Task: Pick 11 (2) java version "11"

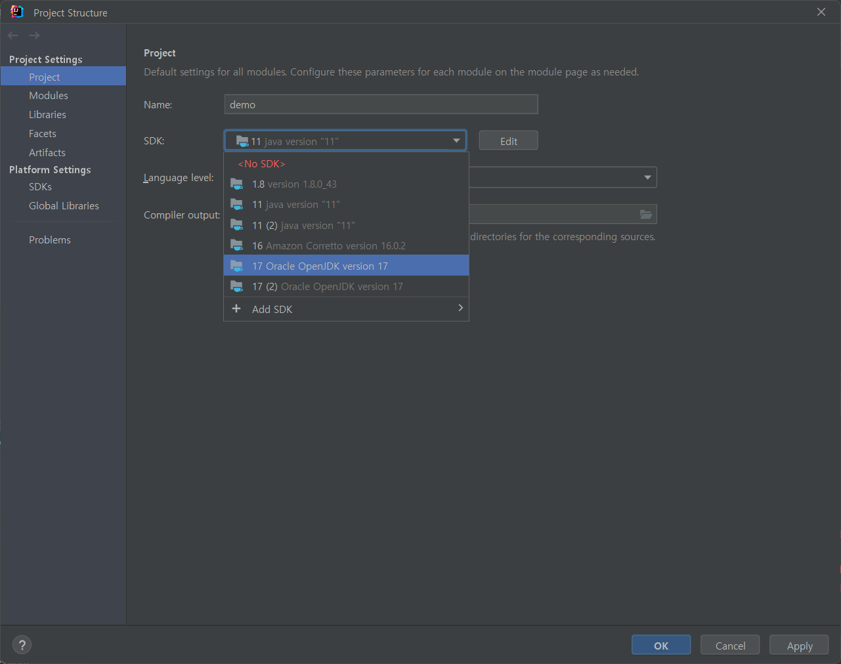Action: click(x=347, y=225)
